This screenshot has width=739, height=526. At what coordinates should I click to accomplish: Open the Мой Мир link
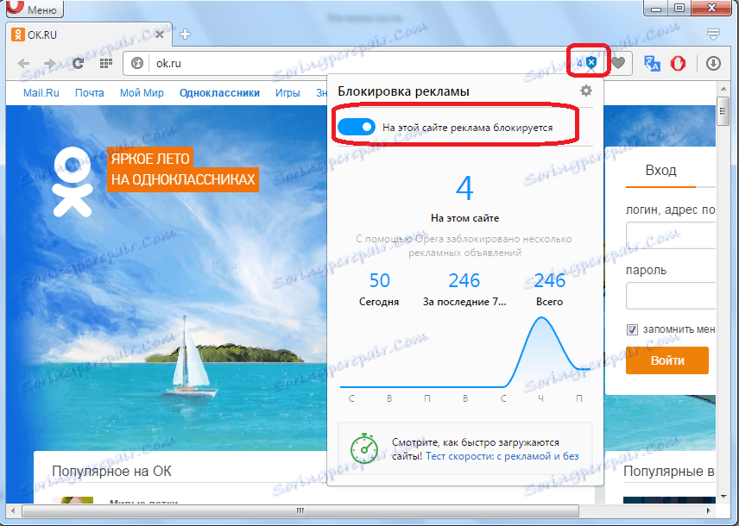click(142, 93)
